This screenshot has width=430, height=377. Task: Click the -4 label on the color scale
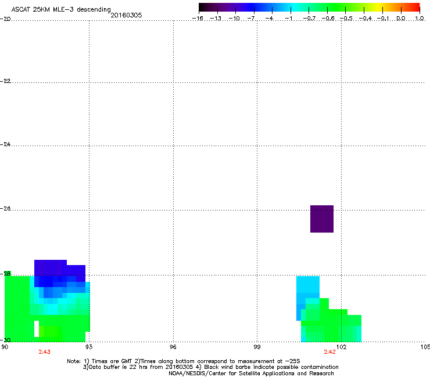pos(270,19)
